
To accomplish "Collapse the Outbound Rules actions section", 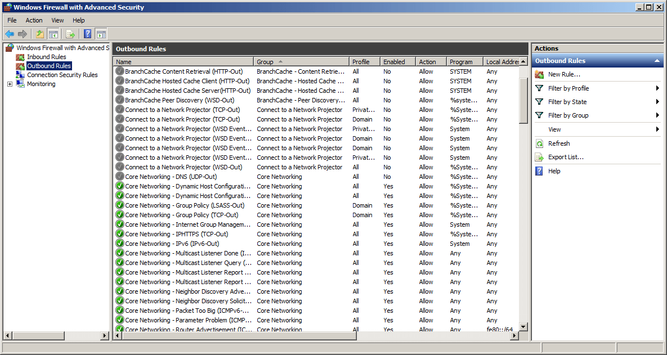I will 656,61.
